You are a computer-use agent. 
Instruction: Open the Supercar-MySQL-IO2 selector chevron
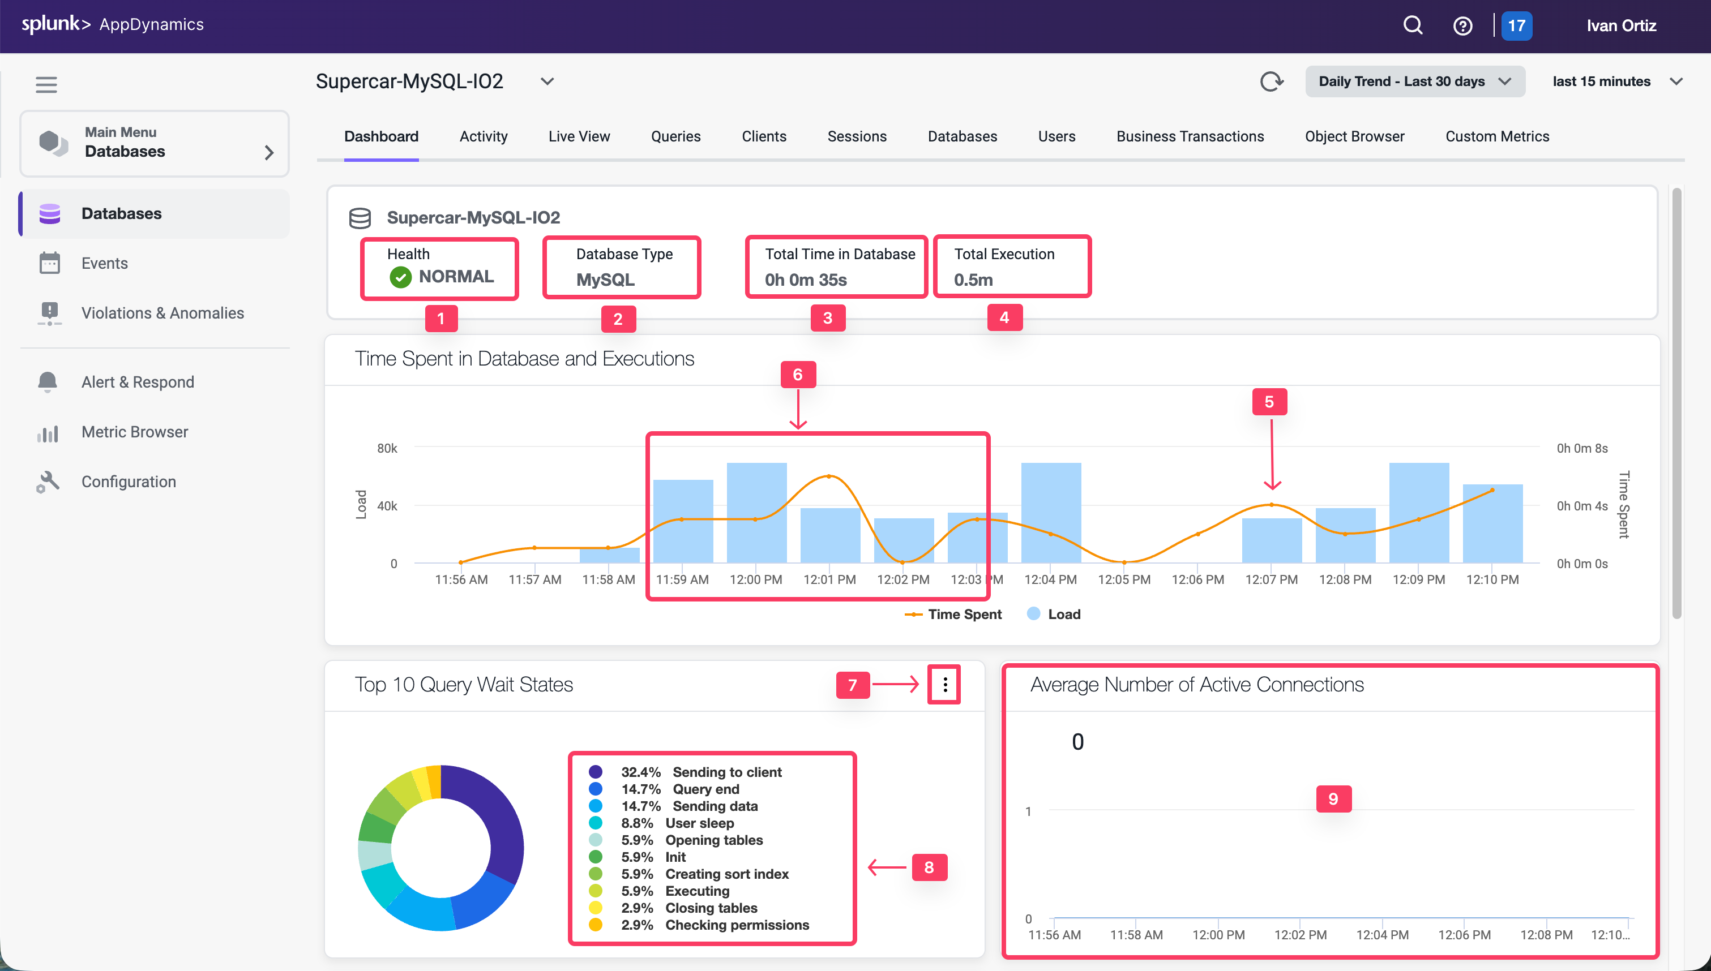547,81
